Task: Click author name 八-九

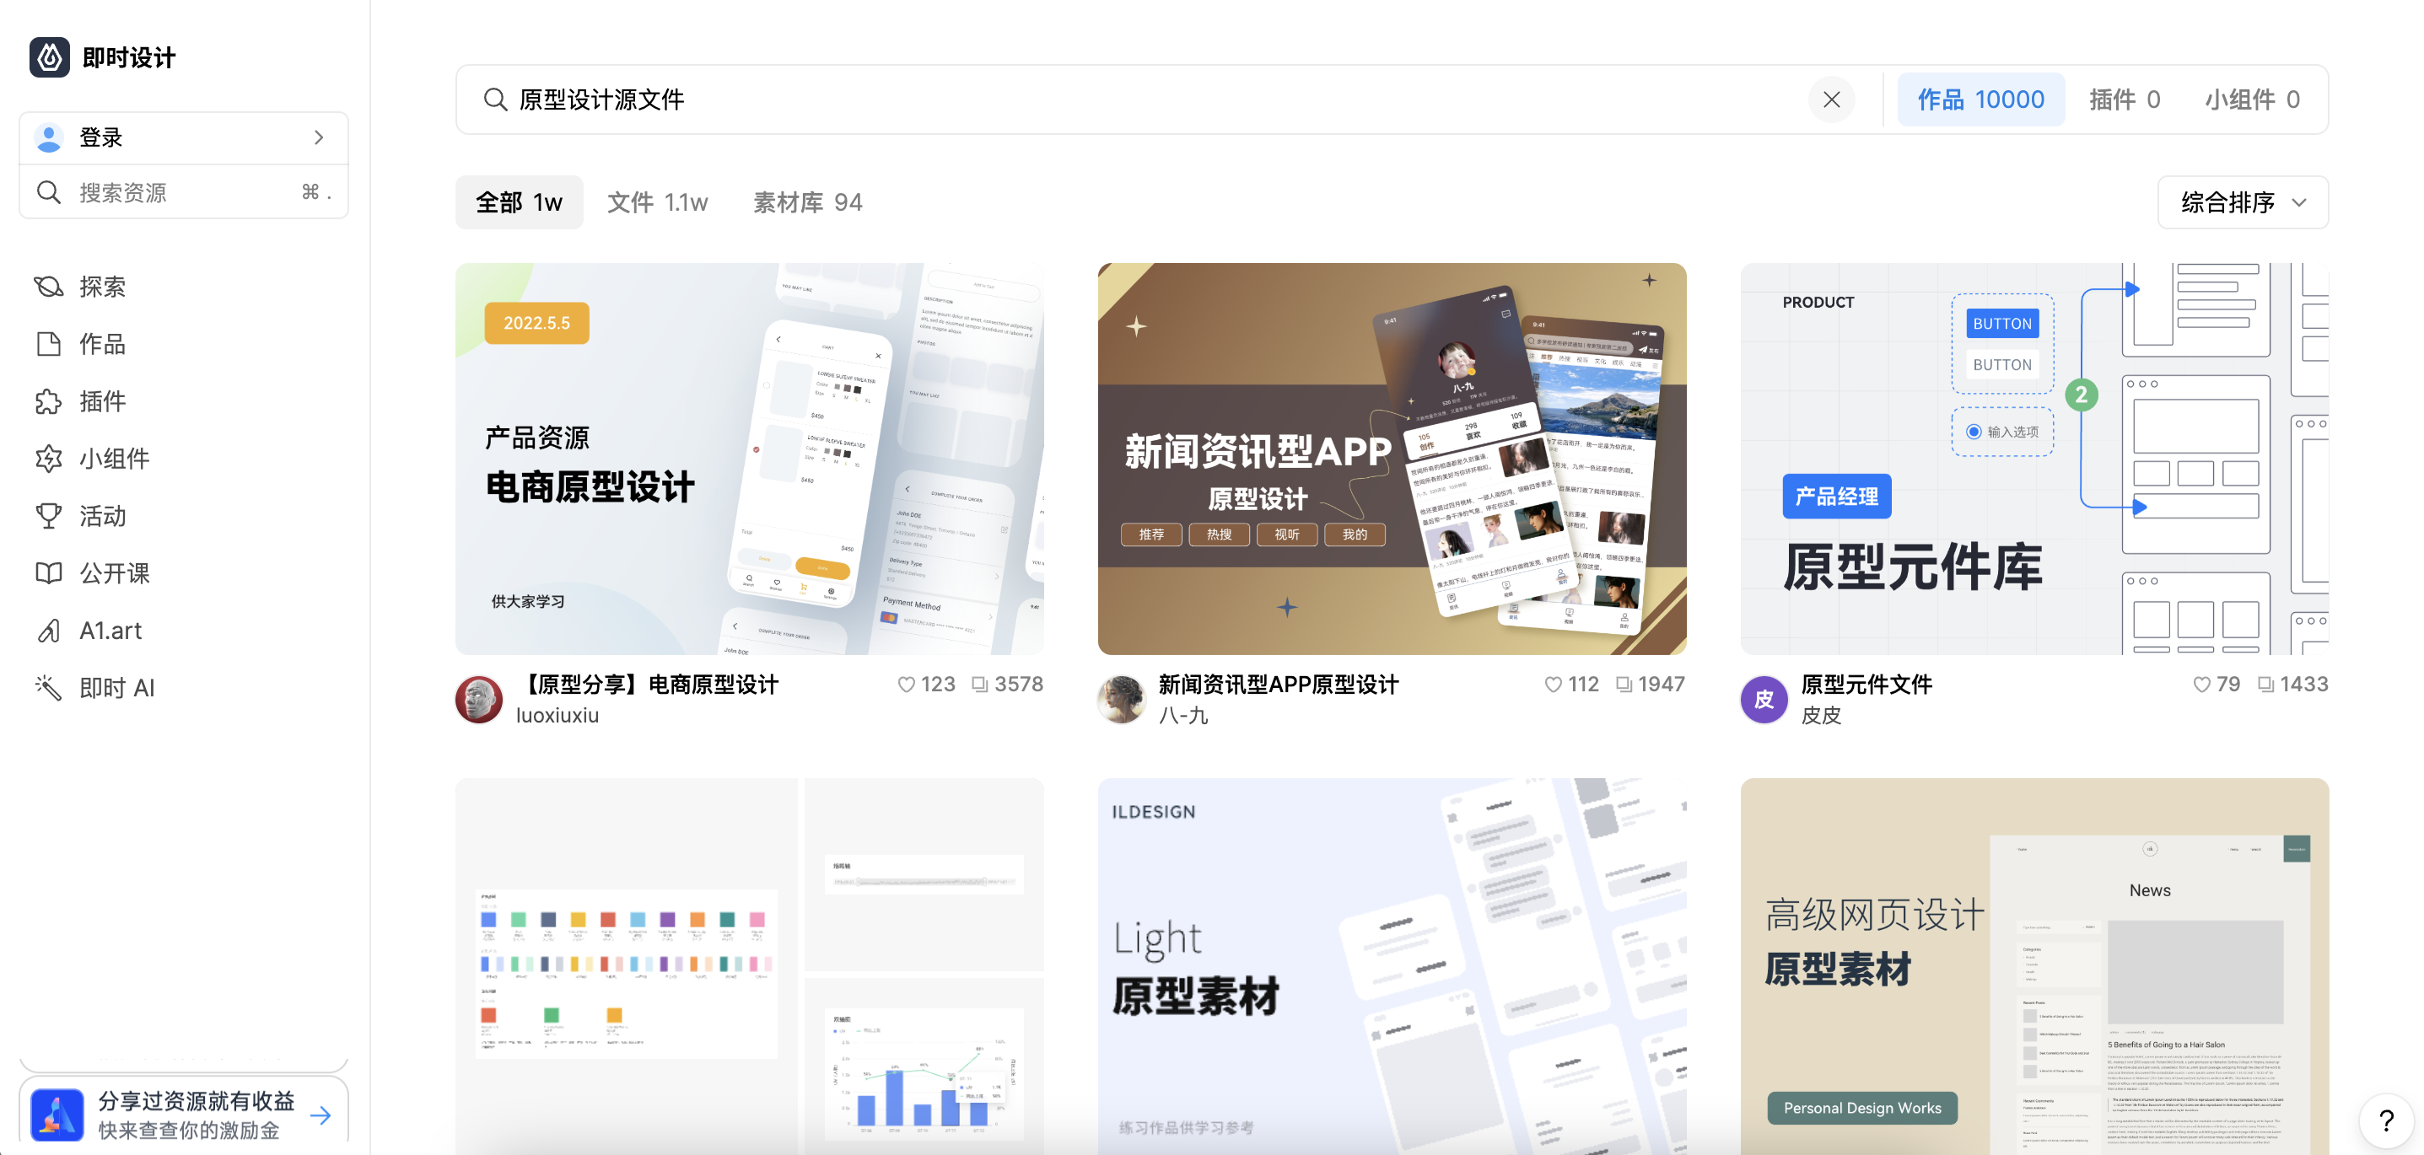Action: [1184, 715]
